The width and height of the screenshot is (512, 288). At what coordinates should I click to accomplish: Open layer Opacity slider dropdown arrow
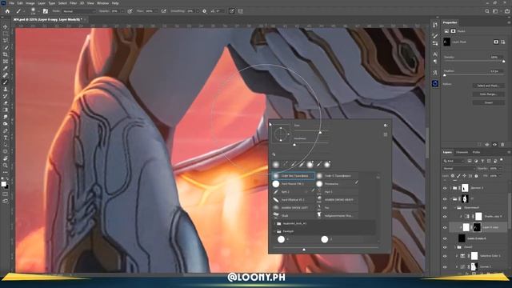point(501,169)
